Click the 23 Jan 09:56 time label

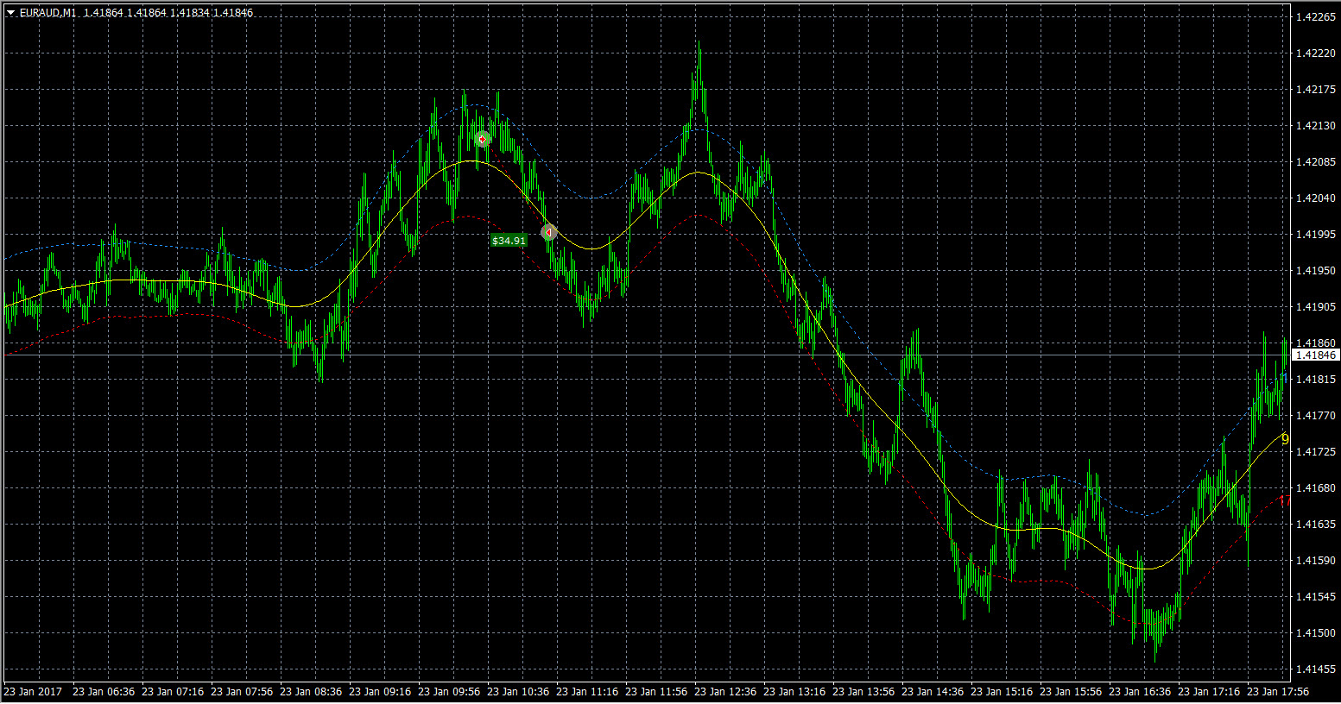pyautogui.click(x=449, y=692)
